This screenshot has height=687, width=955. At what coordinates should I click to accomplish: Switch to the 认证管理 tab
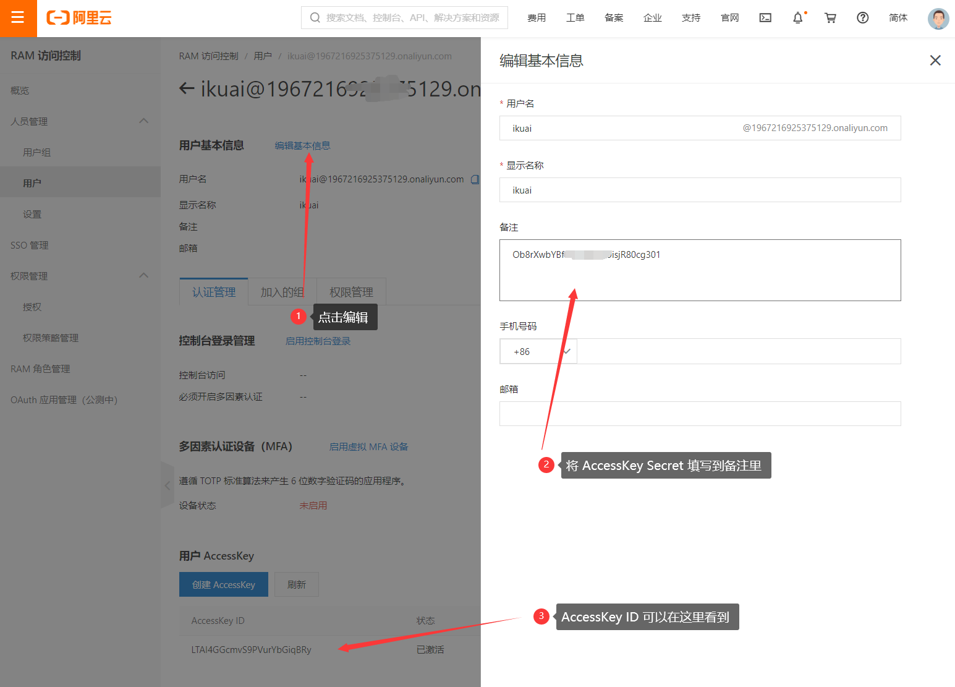pos(214,292)
